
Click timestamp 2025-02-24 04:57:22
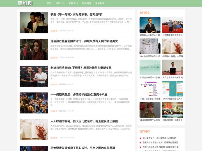coord(66,84)
